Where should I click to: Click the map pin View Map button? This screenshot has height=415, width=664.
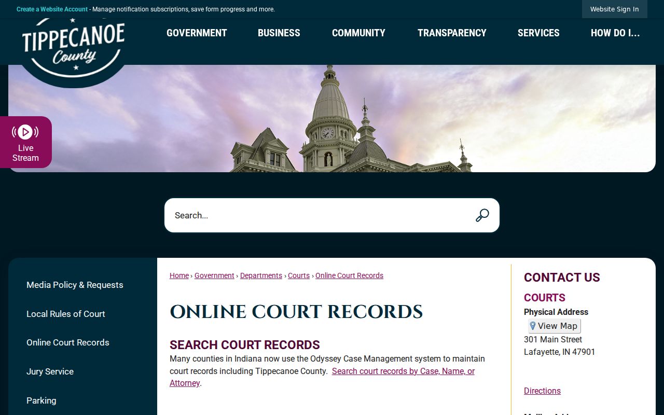pos(555,326)
